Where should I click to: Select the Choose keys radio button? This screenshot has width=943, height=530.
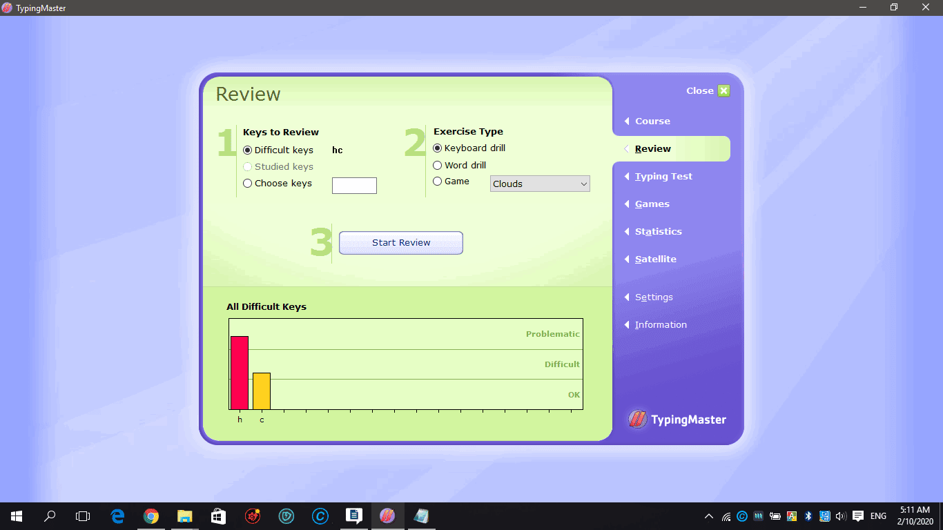point(248,183)
